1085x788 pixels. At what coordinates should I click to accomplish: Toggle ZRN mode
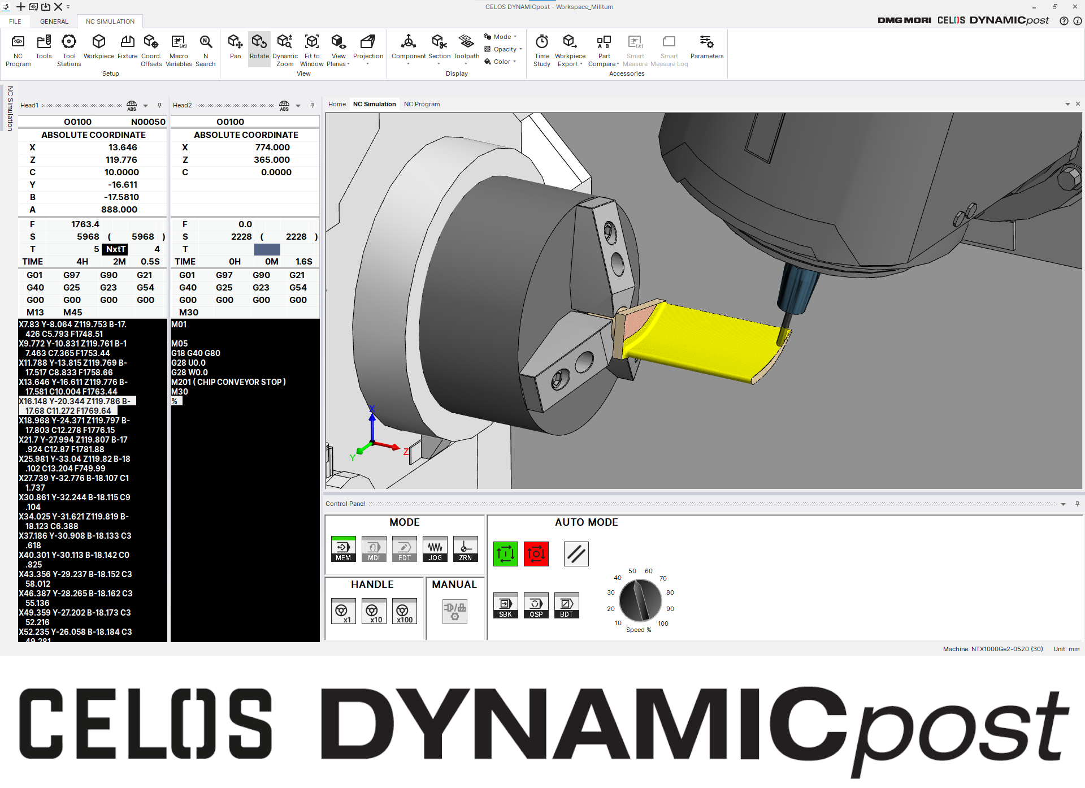tap(465, 549)
